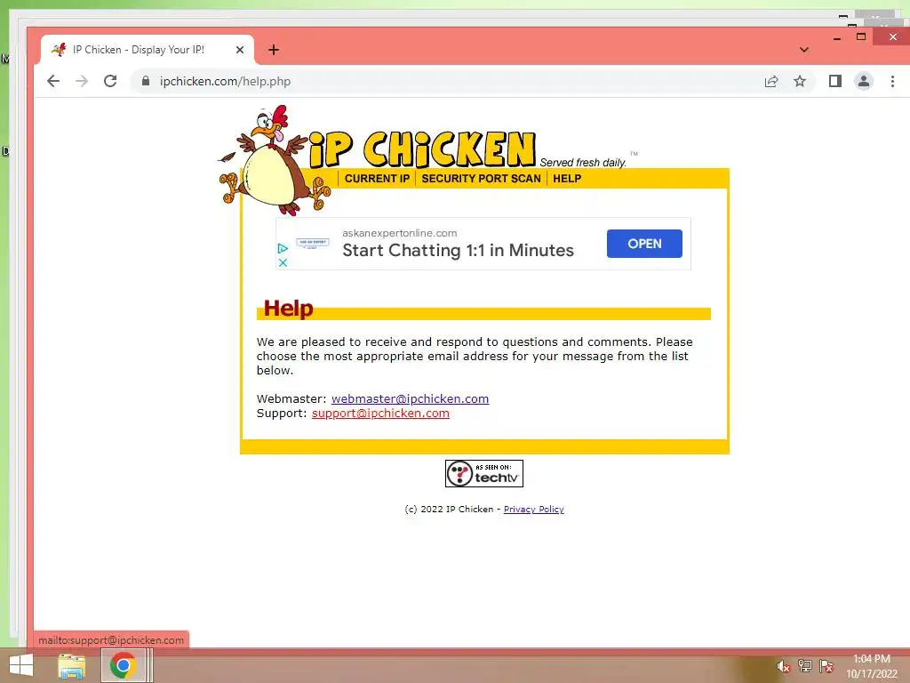This screenshot has width=910, height=683.
Task: Click the askanexpertonline.com ad text
Action: (400, 233)
